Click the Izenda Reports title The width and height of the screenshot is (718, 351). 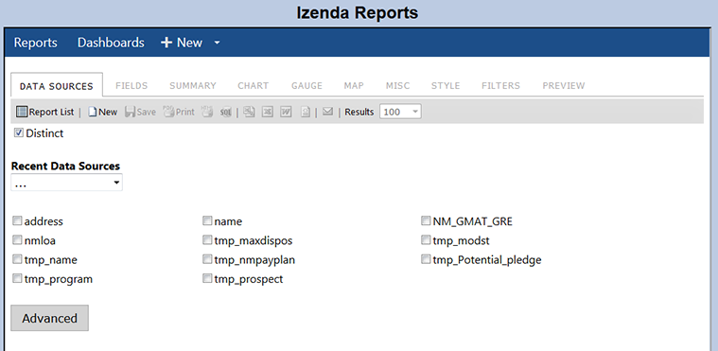point(358,12)
